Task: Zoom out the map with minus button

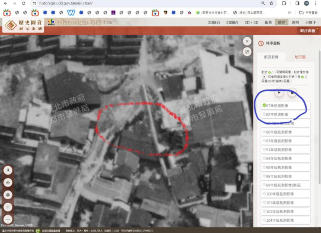Action: [8, 219]
